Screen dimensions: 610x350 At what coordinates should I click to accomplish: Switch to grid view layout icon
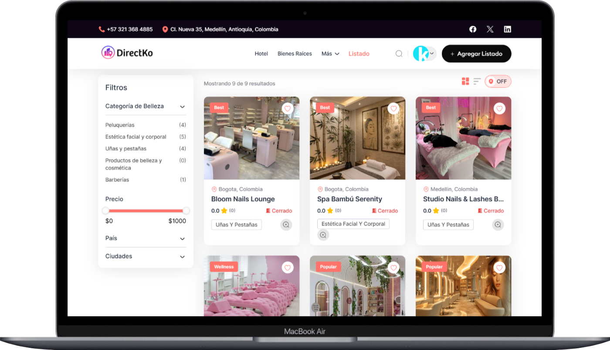465,81
